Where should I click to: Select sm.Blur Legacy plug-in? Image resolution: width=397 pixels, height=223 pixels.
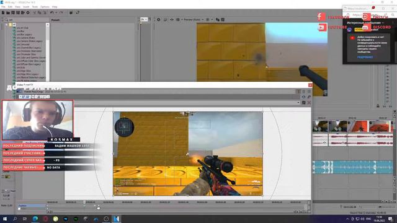(25, 35)
